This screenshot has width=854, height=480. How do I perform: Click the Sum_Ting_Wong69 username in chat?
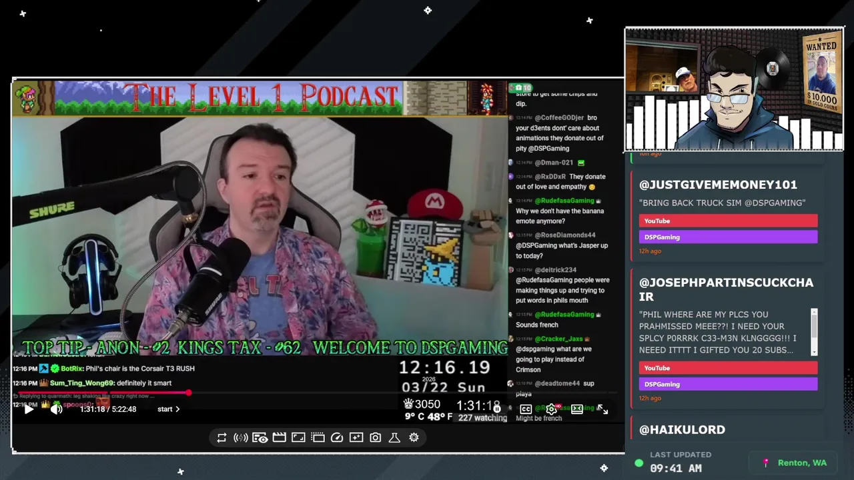82,383
